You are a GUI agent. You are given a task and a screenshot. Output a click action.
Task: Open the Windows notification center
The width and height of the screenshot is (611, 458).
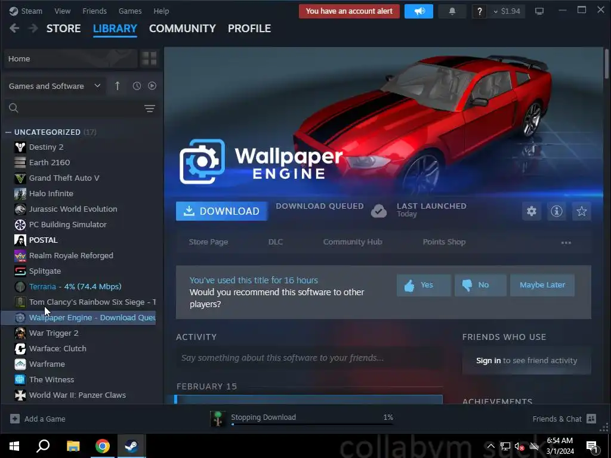tap(592, 446)
